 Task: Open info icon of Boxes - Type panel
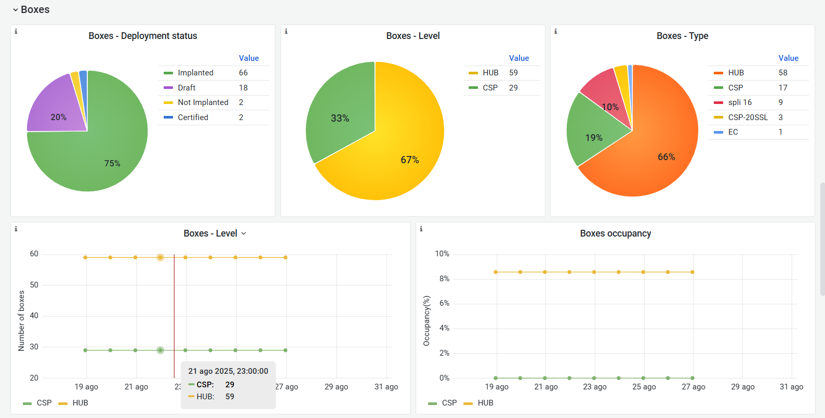click(x=556, y=32)
